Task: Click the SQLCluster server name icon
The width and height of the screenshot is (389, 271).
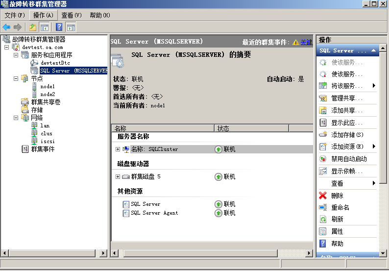Action: [x=126, y=149]
